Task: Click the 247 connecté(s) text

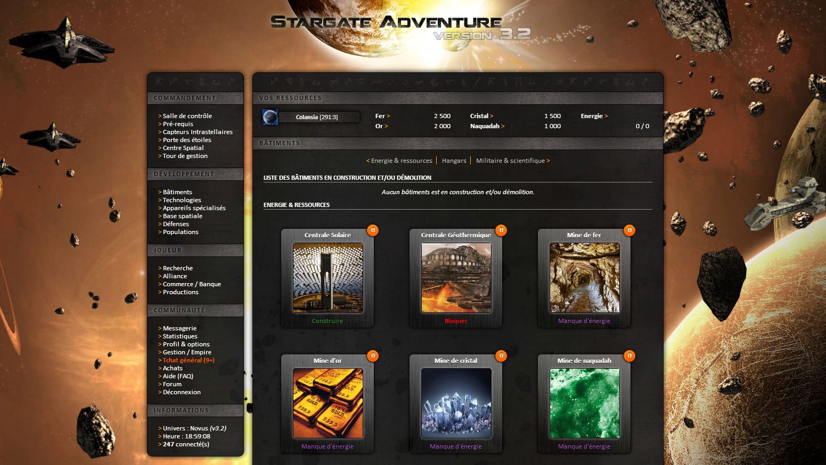Action: [x=186, y=444]
